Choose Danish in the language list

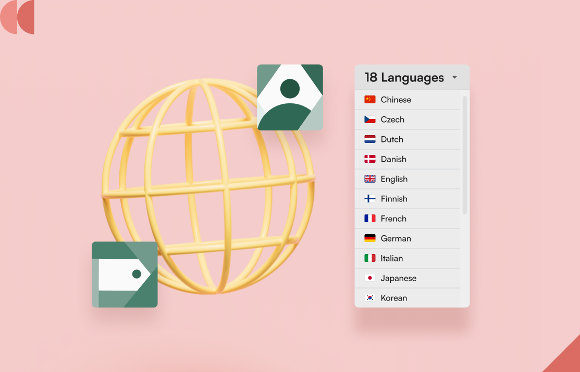coord(393,159)
